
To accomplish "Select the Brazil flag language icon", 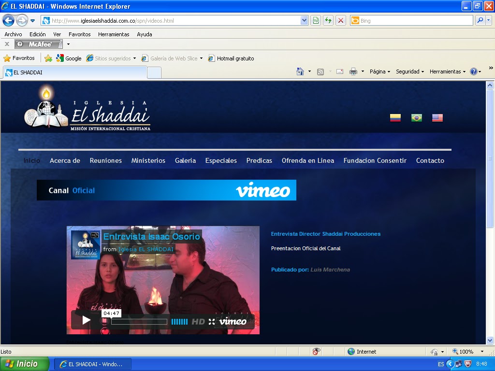I will pyautogui.click(x=416, y=118).
